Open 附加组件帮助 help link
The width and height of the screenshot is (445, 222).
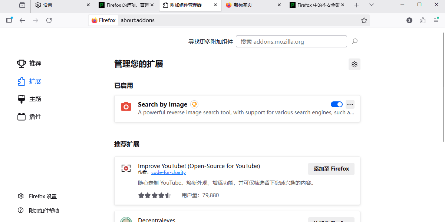(38, 211)
